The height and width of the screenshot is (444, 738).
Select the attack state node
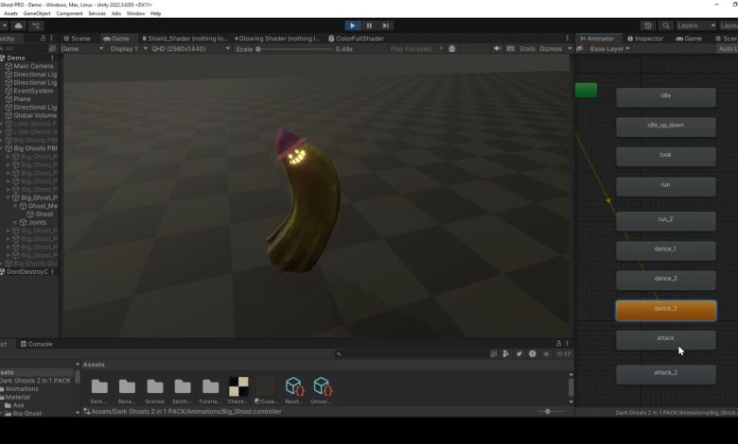[x=665, y=338]
